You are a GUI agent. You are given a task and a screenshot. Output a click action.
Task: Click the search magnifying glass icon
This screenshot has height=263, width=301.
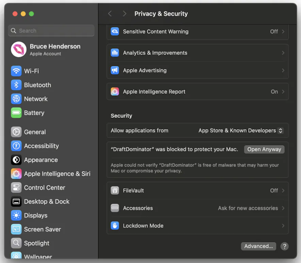14,31
